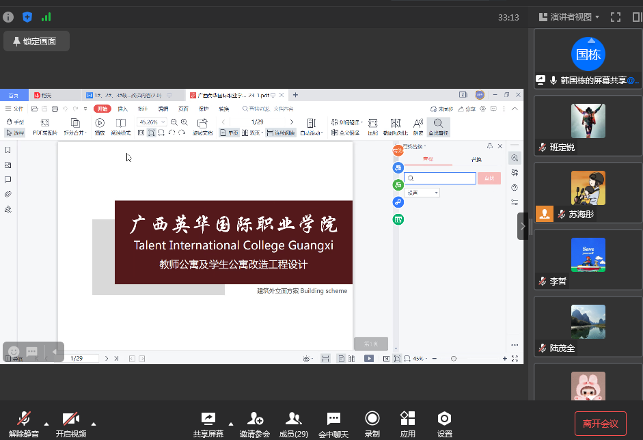This screenshot has width=643, height=440.
Task: Select the 页面 ribbon tab
Action: 183,109
